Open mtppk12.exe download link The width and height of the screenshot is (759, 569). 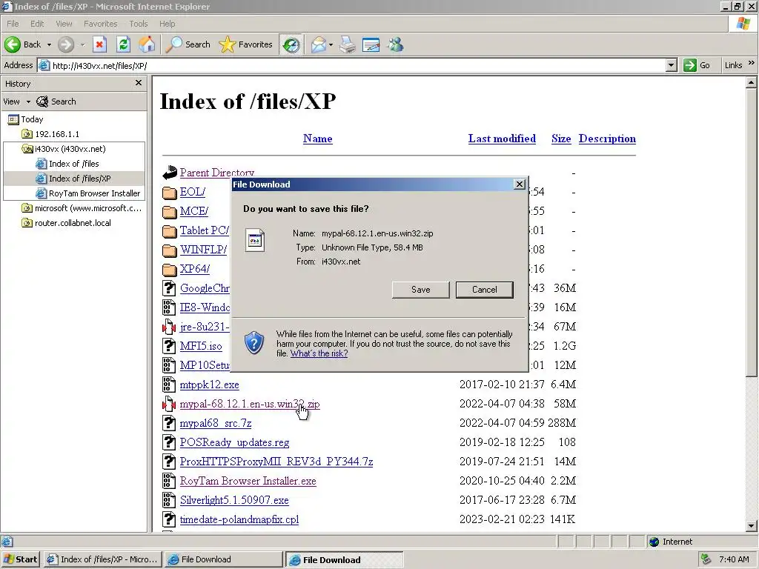[x=209, y=385]
